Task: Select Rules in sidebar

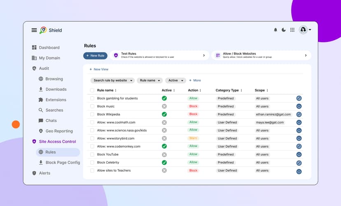Action: click(x=58, y=152)
